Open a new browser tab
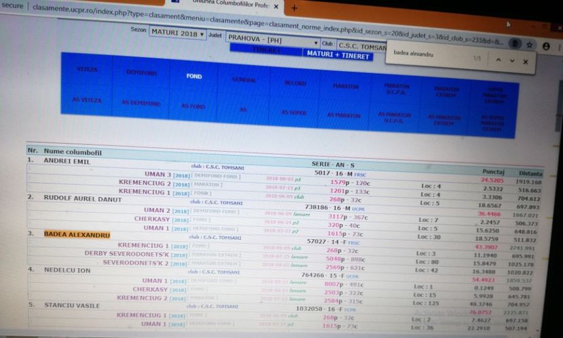The image size is (563, 338). 294,7
